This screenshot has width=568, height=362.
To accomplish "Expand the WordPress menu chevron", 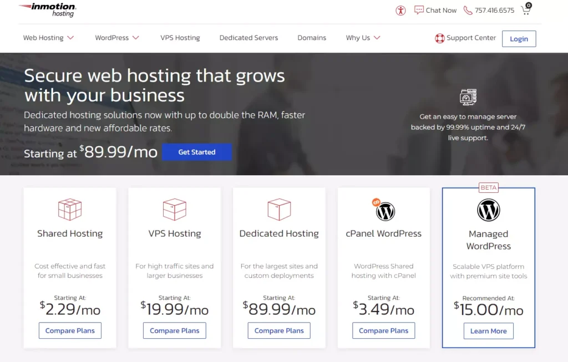I will point(136,38).
